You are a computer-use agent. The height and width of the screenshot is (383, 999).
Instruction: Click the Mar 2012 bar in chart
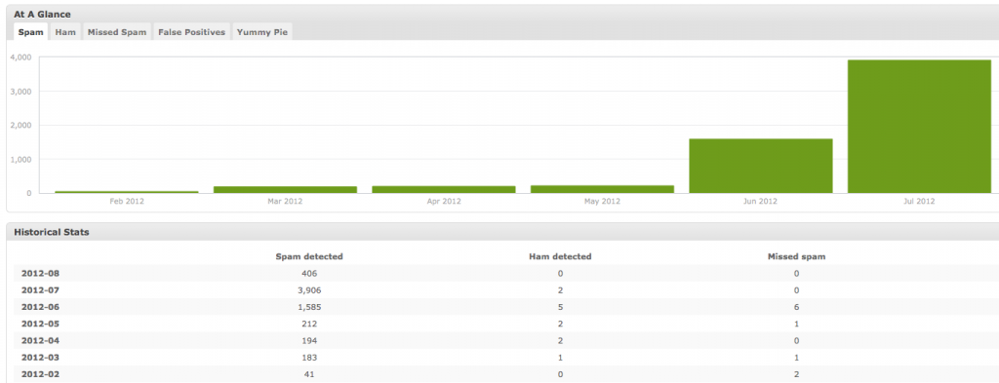click(285, 190)
